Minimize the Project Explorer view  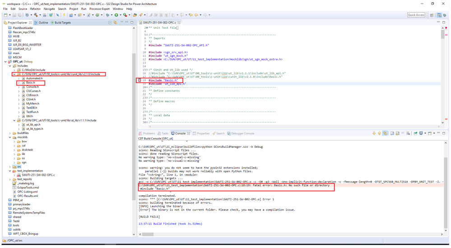click(x=126, y=22)
